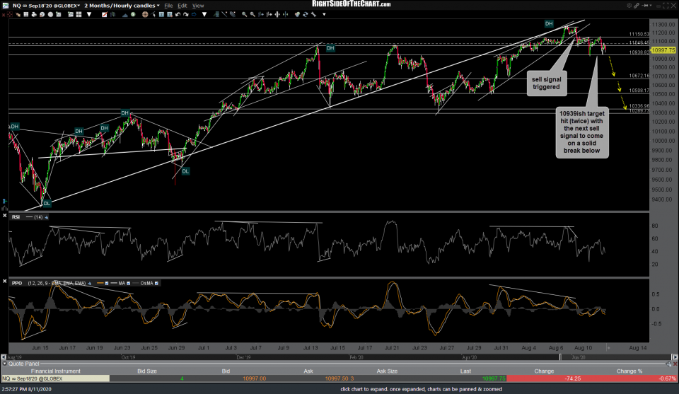
Task: Toggle the PPO MA line checkbox
Action: [128, 283]
